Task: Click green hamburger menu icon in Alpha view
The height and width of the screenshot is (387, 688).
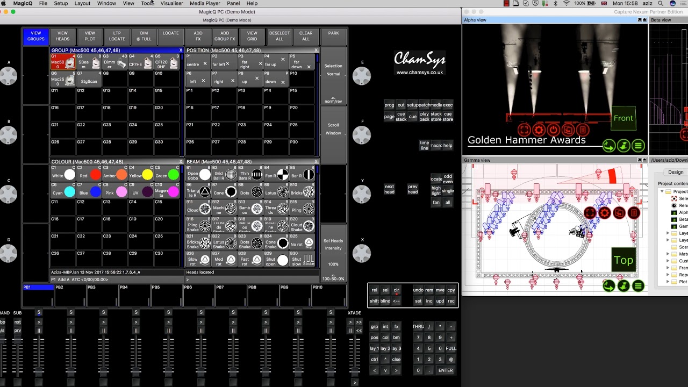Action: click(x=638, y=146)
